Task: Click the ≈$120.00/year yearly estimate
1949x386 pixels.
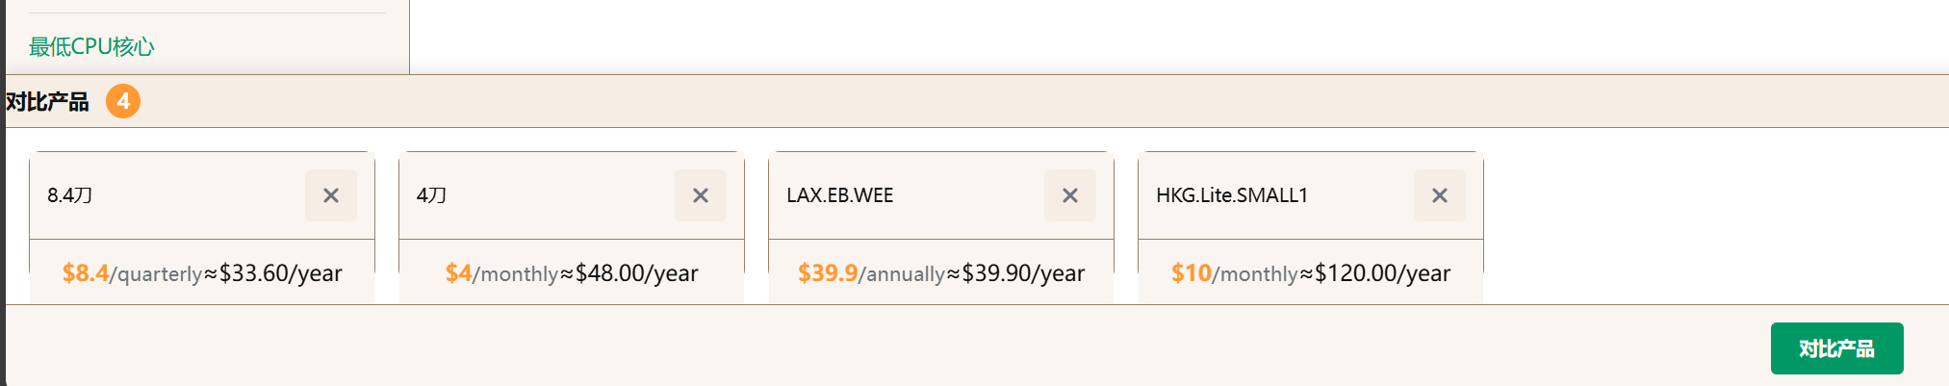Action: click(x=1374, y=273)
